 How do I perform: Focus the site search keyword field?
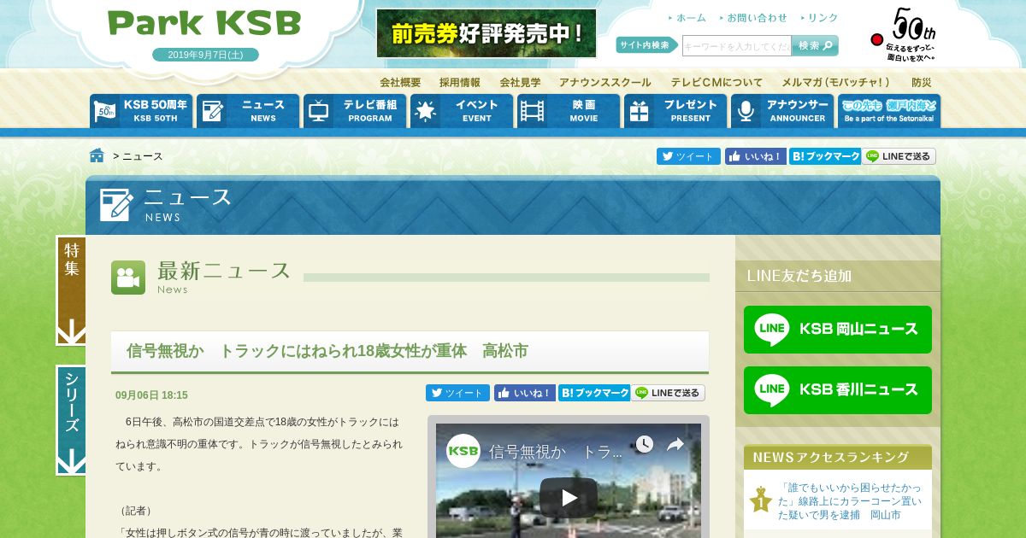736,46
